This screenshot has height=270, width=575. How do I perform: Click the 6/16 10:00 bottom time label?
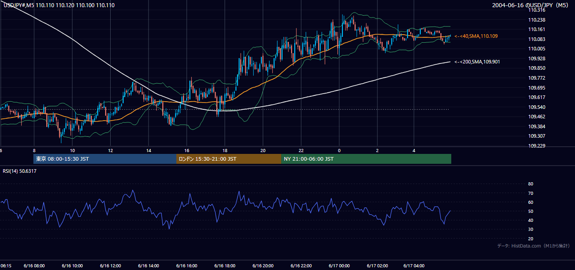[x=72, y=266]
